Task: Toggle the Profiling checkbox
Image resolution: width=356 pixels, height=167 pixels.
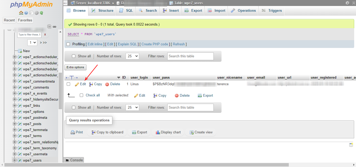Action: [x=68, y=44]
